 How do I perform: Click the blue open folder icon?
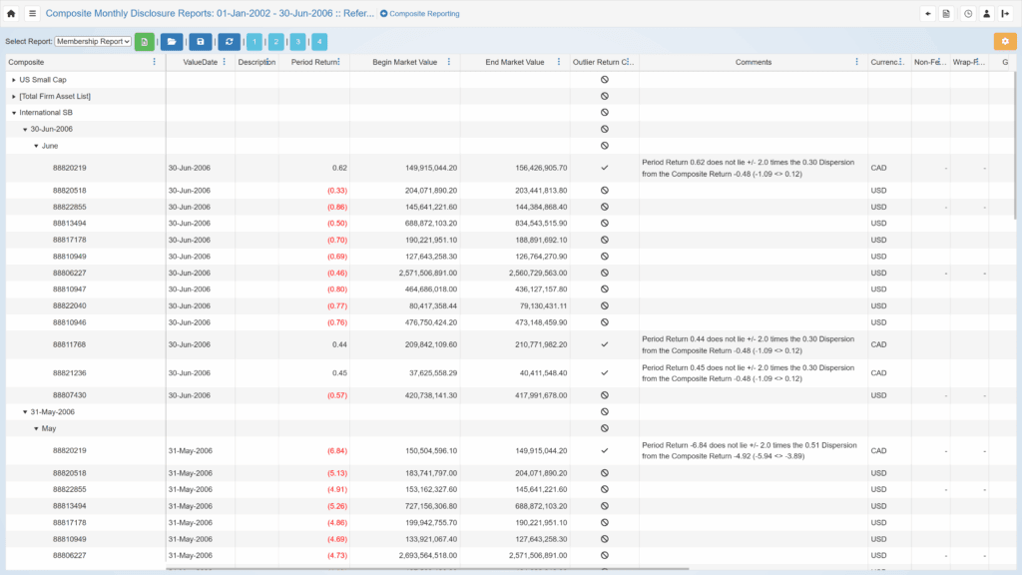[172, 42]
